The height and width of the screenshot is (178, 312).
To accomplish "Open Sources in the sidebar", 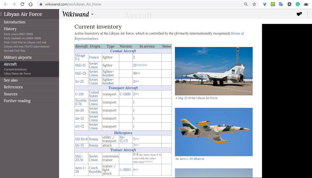I will click(x=11, y=94).
